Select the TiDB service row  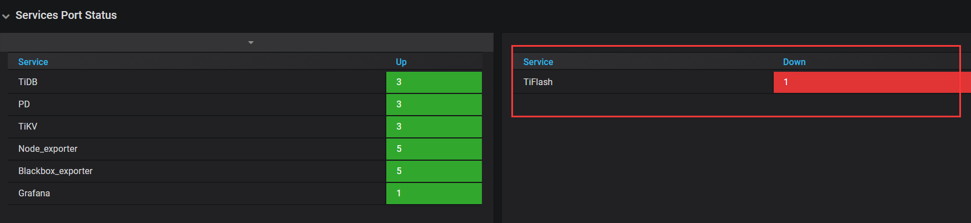tap(245, 82)
